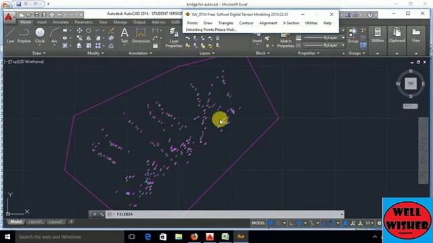The width and height of the screenshot is (433, 243).
Task: Click the Search the web and Windows box
Action: click(69, 237)
